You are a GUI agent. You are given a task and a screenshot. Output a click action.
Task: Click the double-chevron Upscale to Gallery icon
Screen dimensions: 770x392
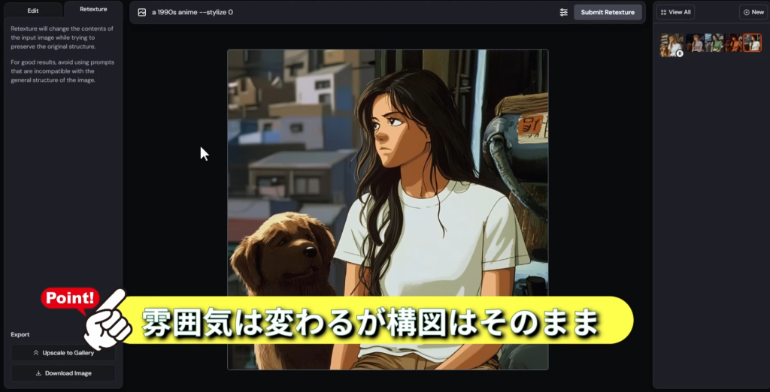tap(35, 353)
